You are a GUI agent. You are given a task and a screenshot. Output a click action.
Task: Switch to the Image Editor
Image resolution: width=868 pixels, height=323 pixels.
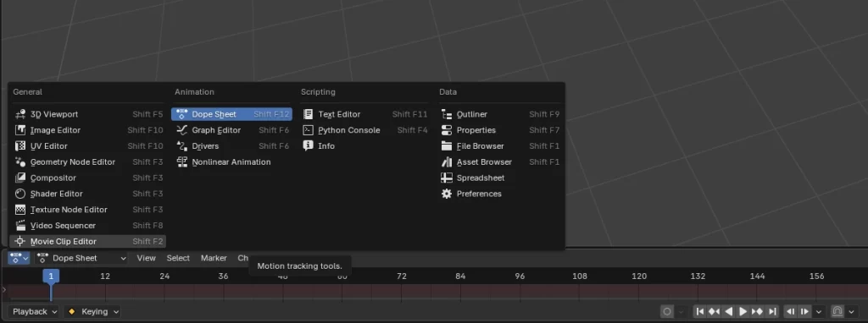tap(88, 130)
